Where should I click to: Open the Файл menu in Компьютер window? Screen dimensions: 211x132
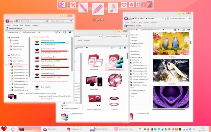8,25
